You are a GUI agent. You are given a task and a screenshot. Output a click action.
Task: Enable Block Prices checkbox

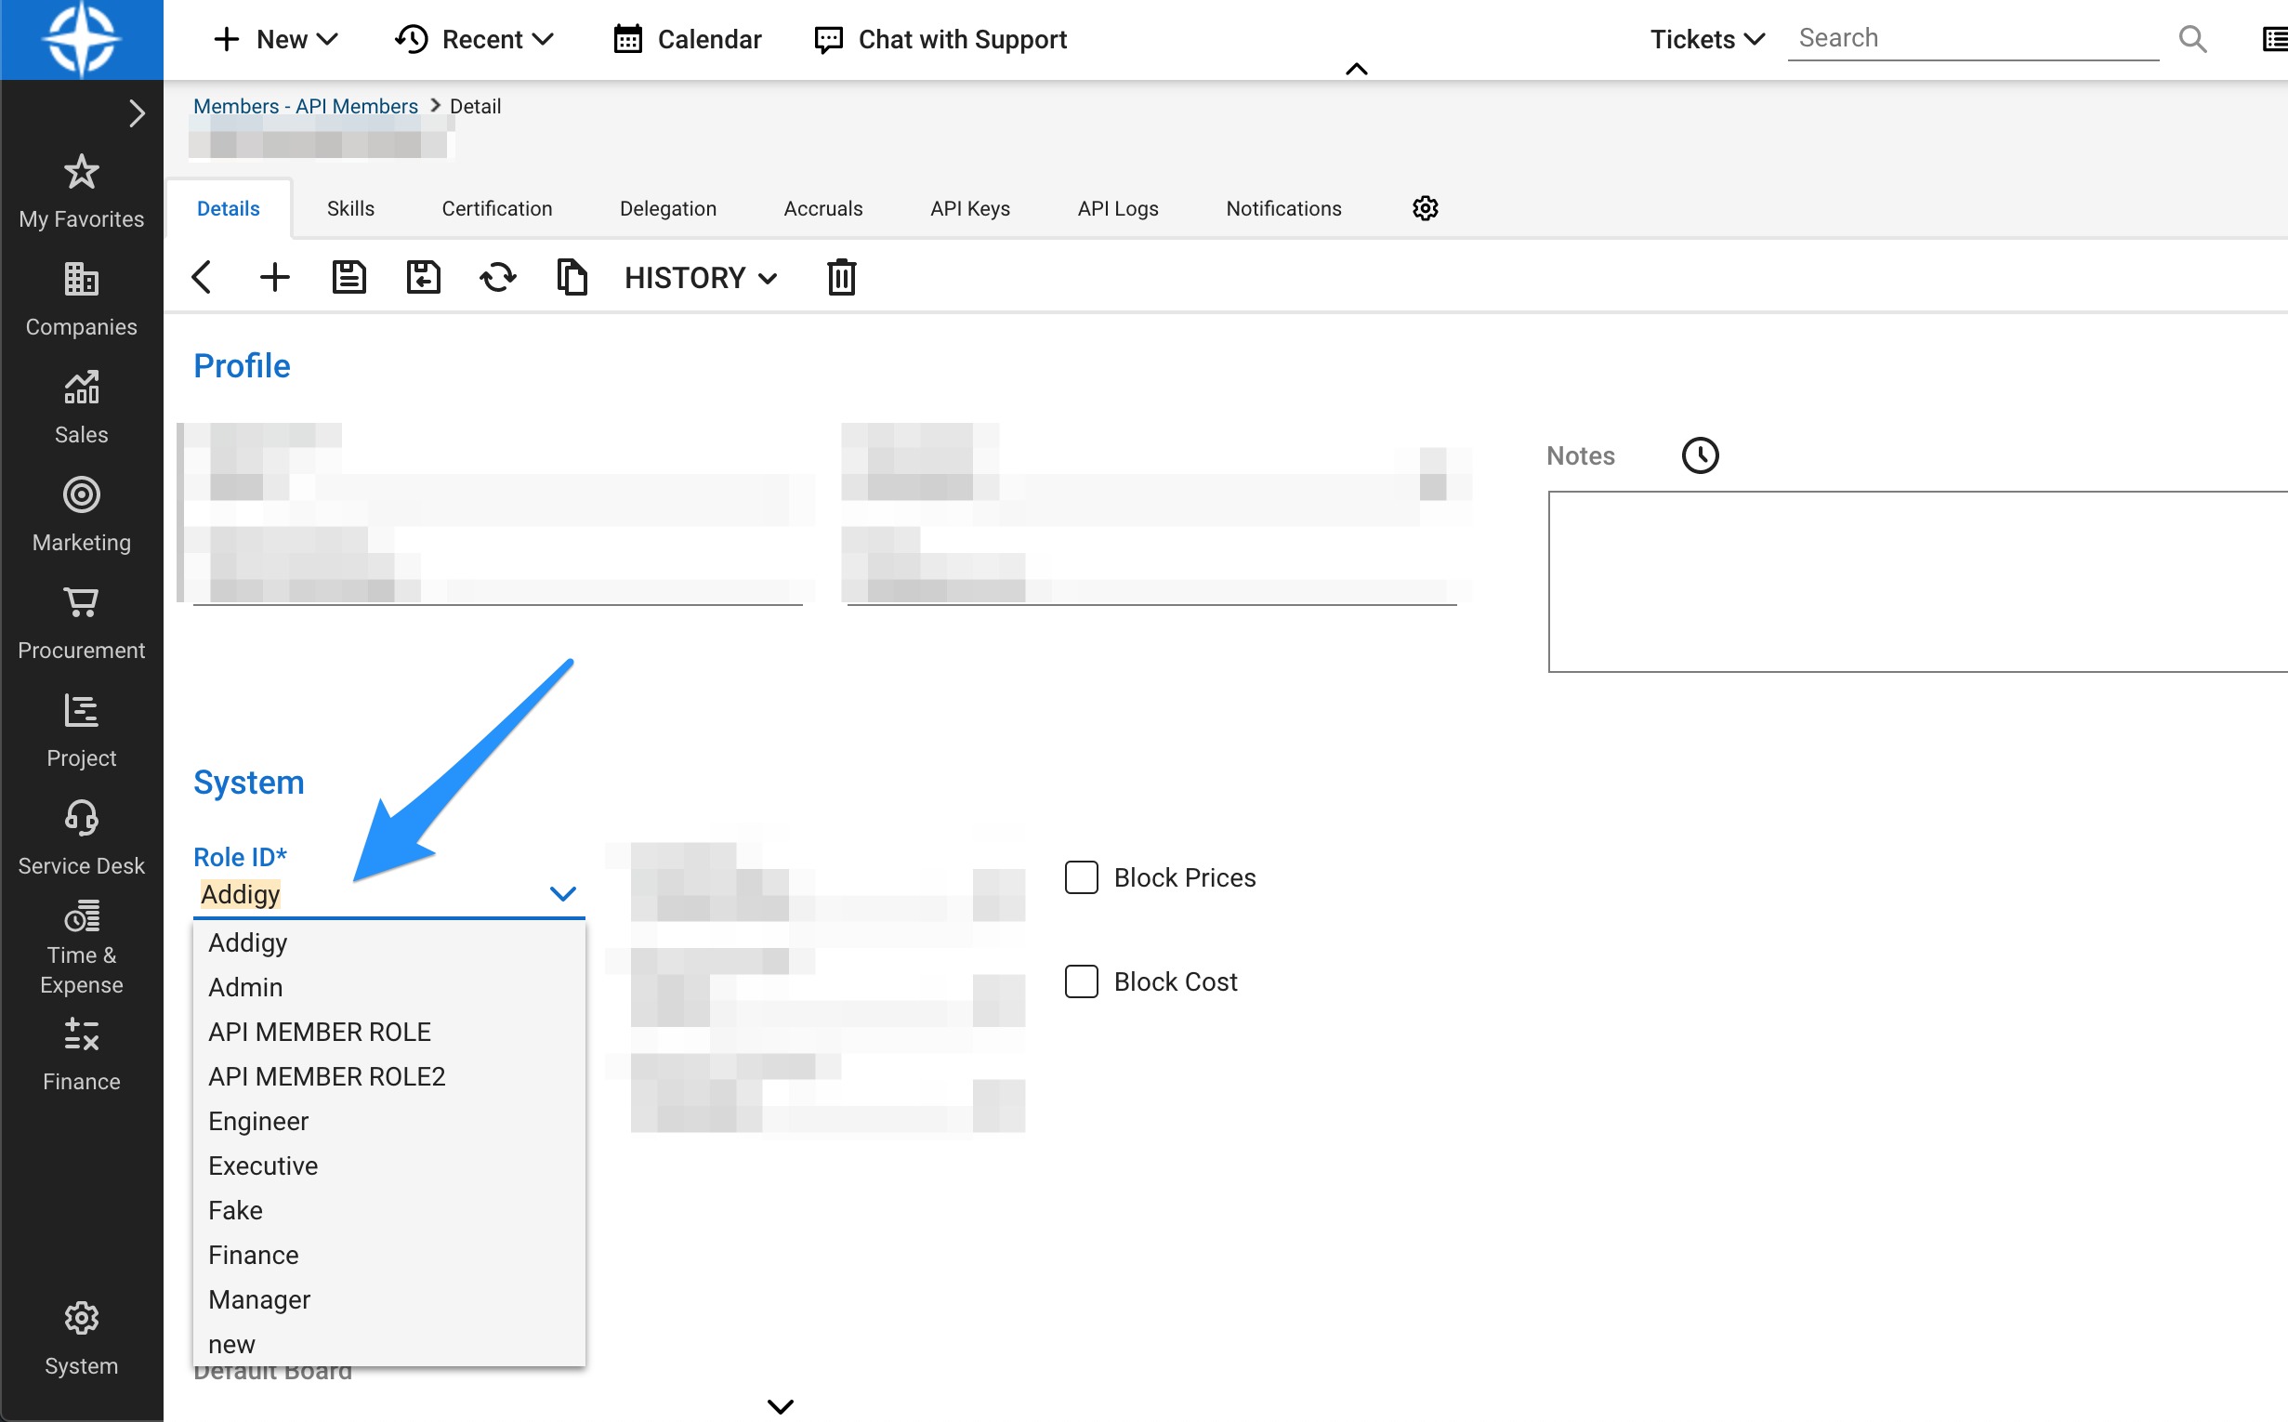coord(1081,877)
